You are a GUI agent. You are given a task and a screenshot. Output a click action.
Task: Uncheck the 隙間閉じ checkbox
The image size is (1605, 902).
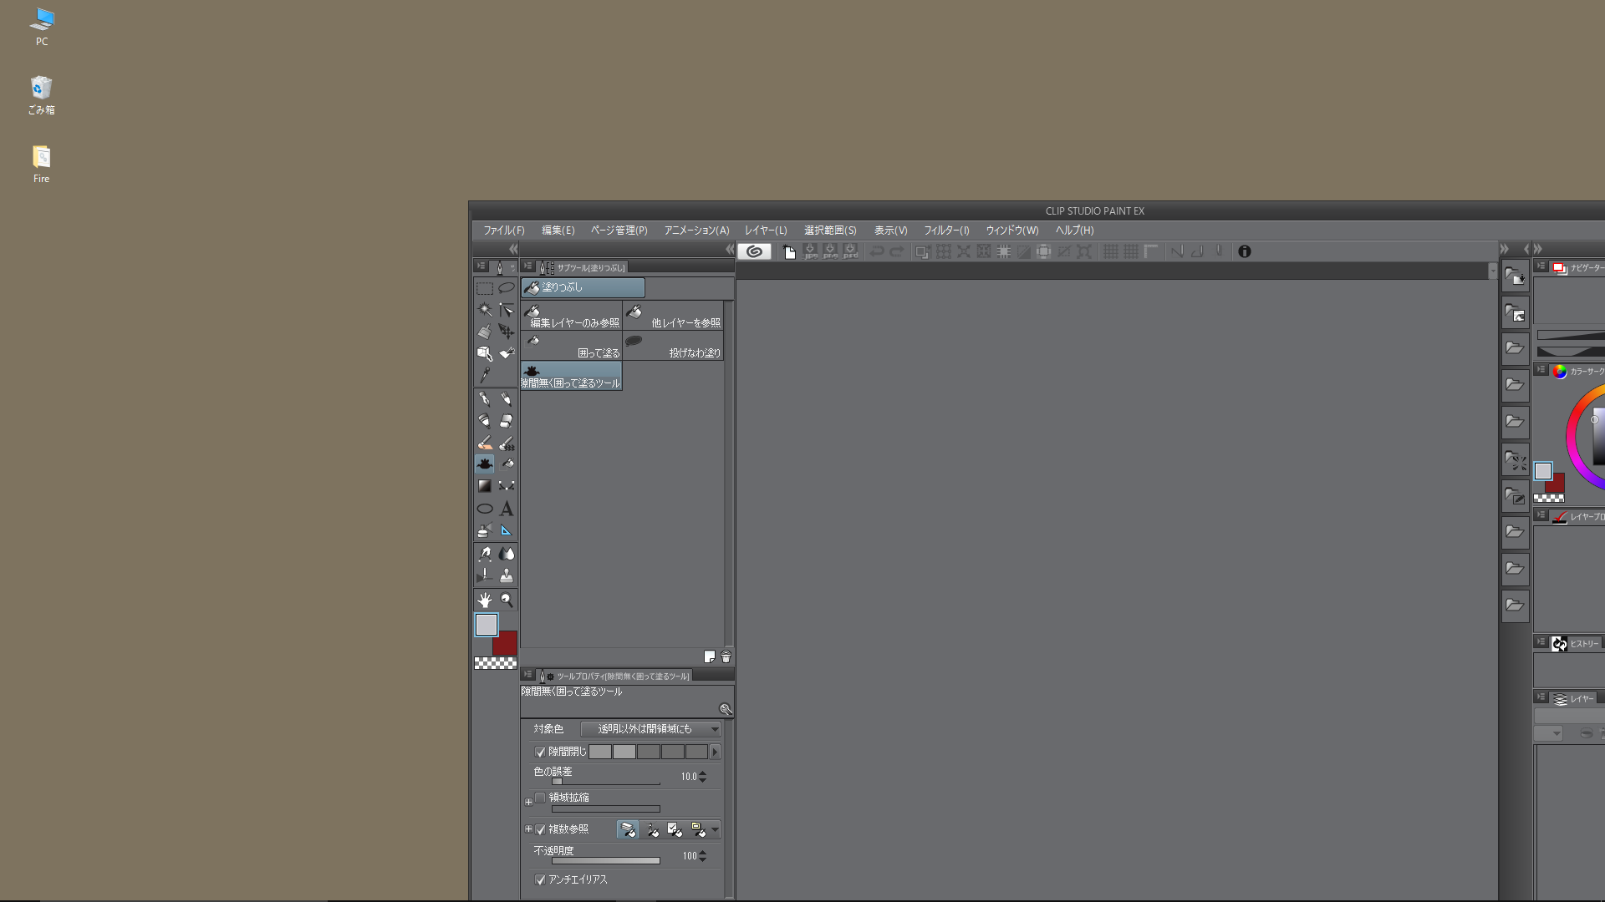pyautogui.click(x=540, y=752)
